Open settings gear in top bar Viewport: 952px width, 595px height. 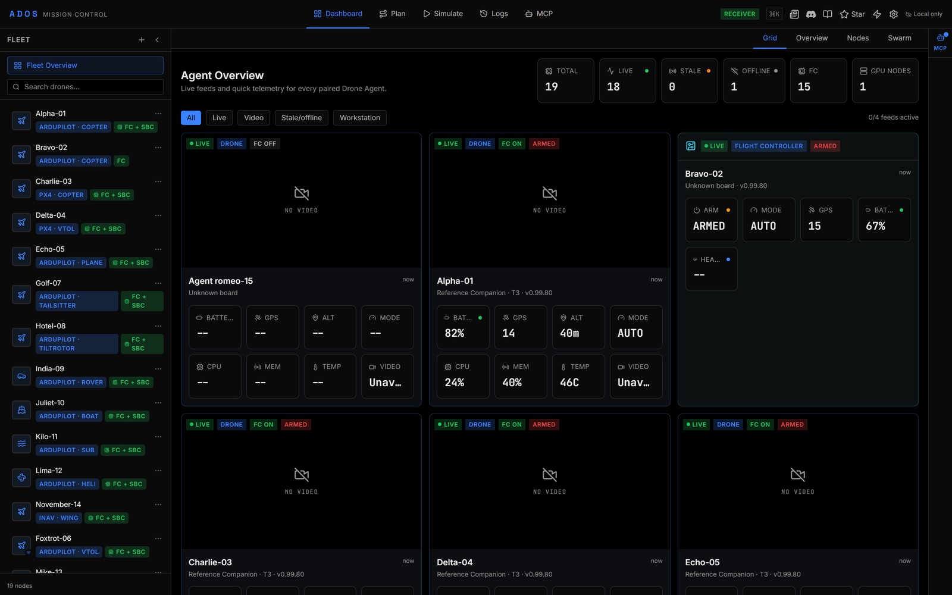[x=894, y=14]
